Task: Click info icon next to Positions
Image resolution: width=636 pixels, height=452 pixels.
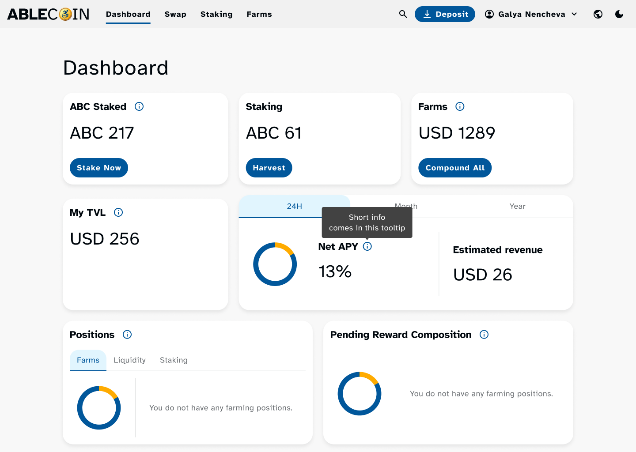Action: (x=127, y=335)
